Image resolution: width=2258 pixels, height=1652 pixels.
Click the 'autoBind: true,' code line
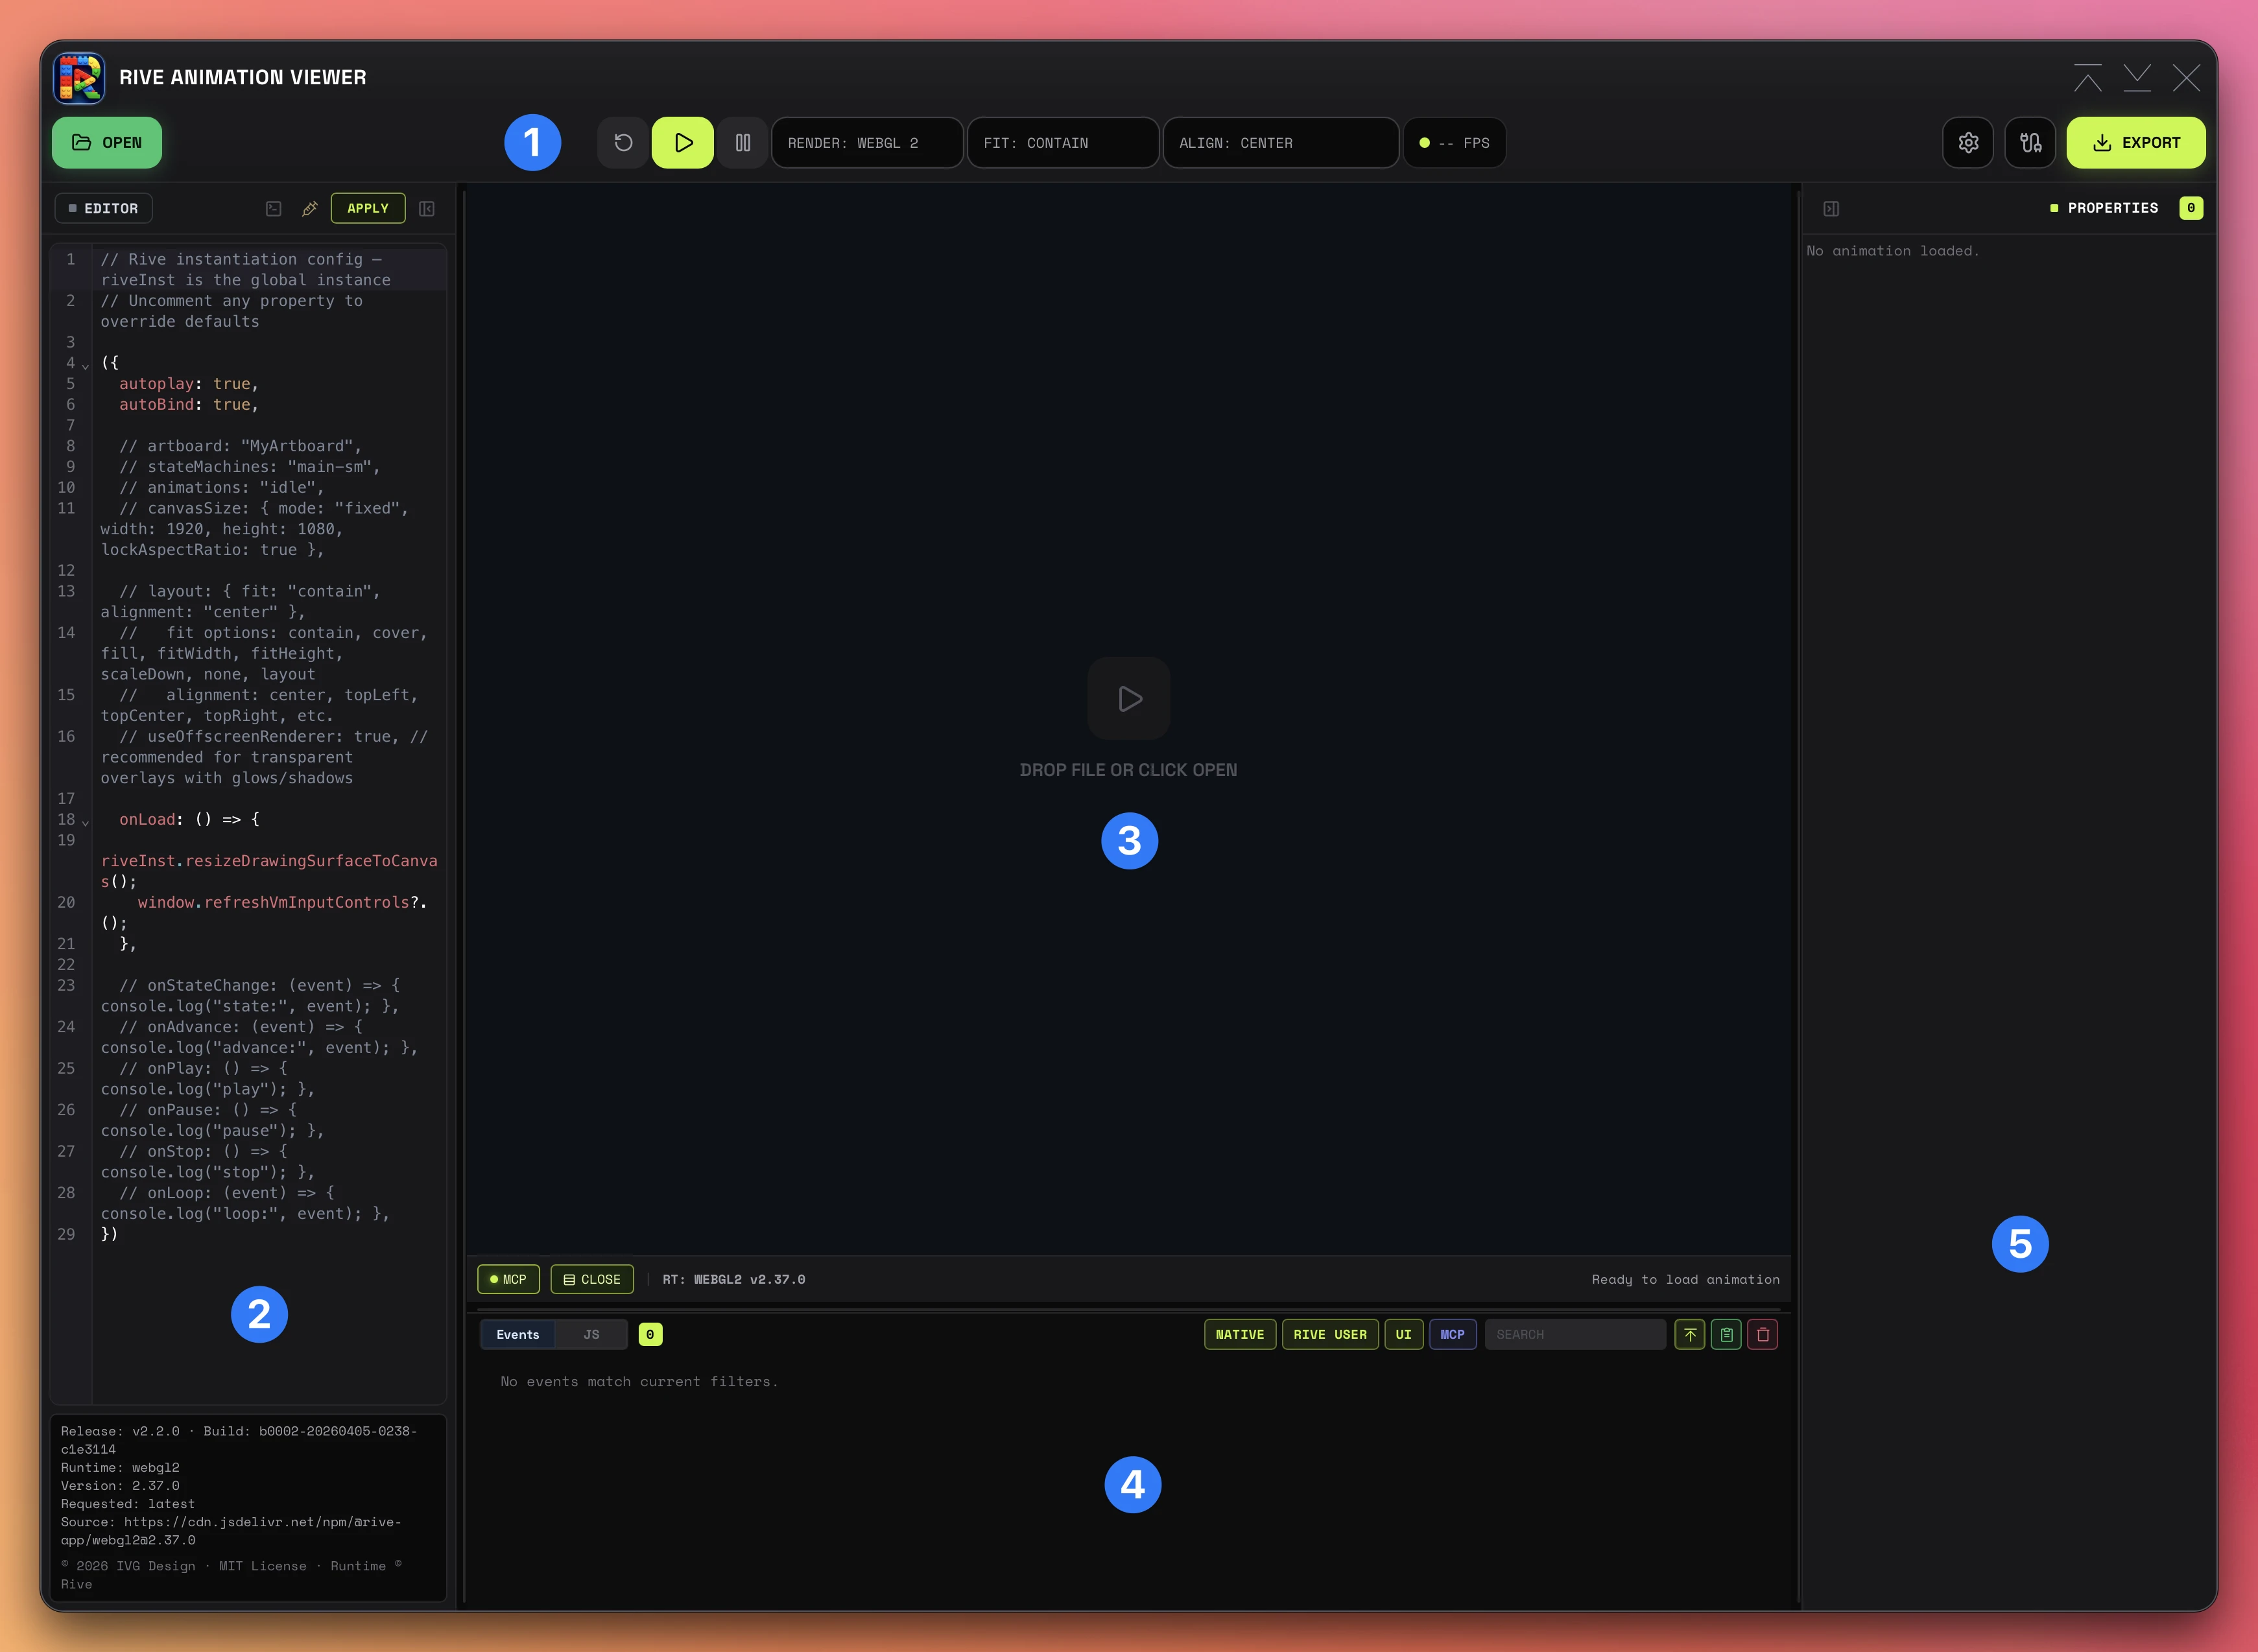189,405
